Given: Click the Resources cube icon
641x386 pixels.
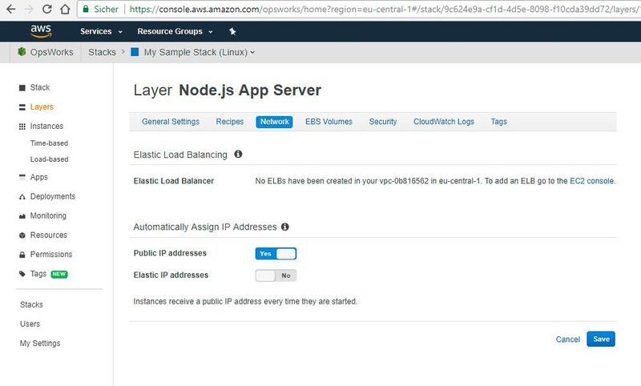Looking at the screenshot, I should 22,235.
